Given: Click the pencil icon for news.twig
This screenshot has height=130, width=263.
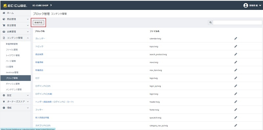Looking at the screenshot, I should point(236,62).
